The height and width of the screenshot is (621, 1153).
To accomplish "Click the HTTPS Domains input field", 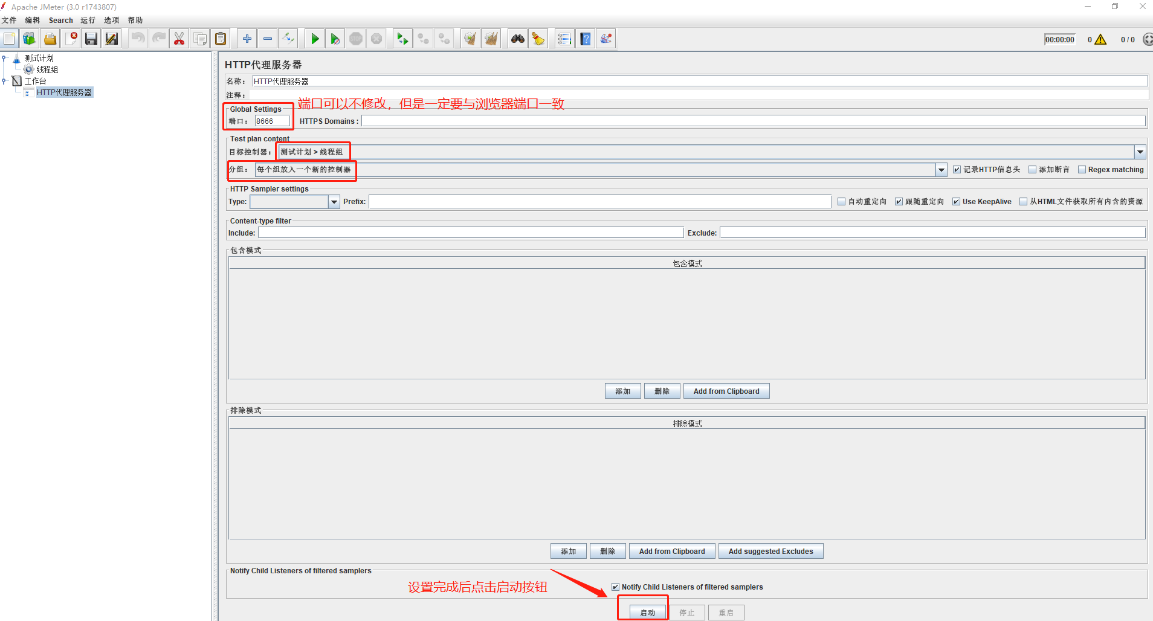I will click(x=754, y=121).
